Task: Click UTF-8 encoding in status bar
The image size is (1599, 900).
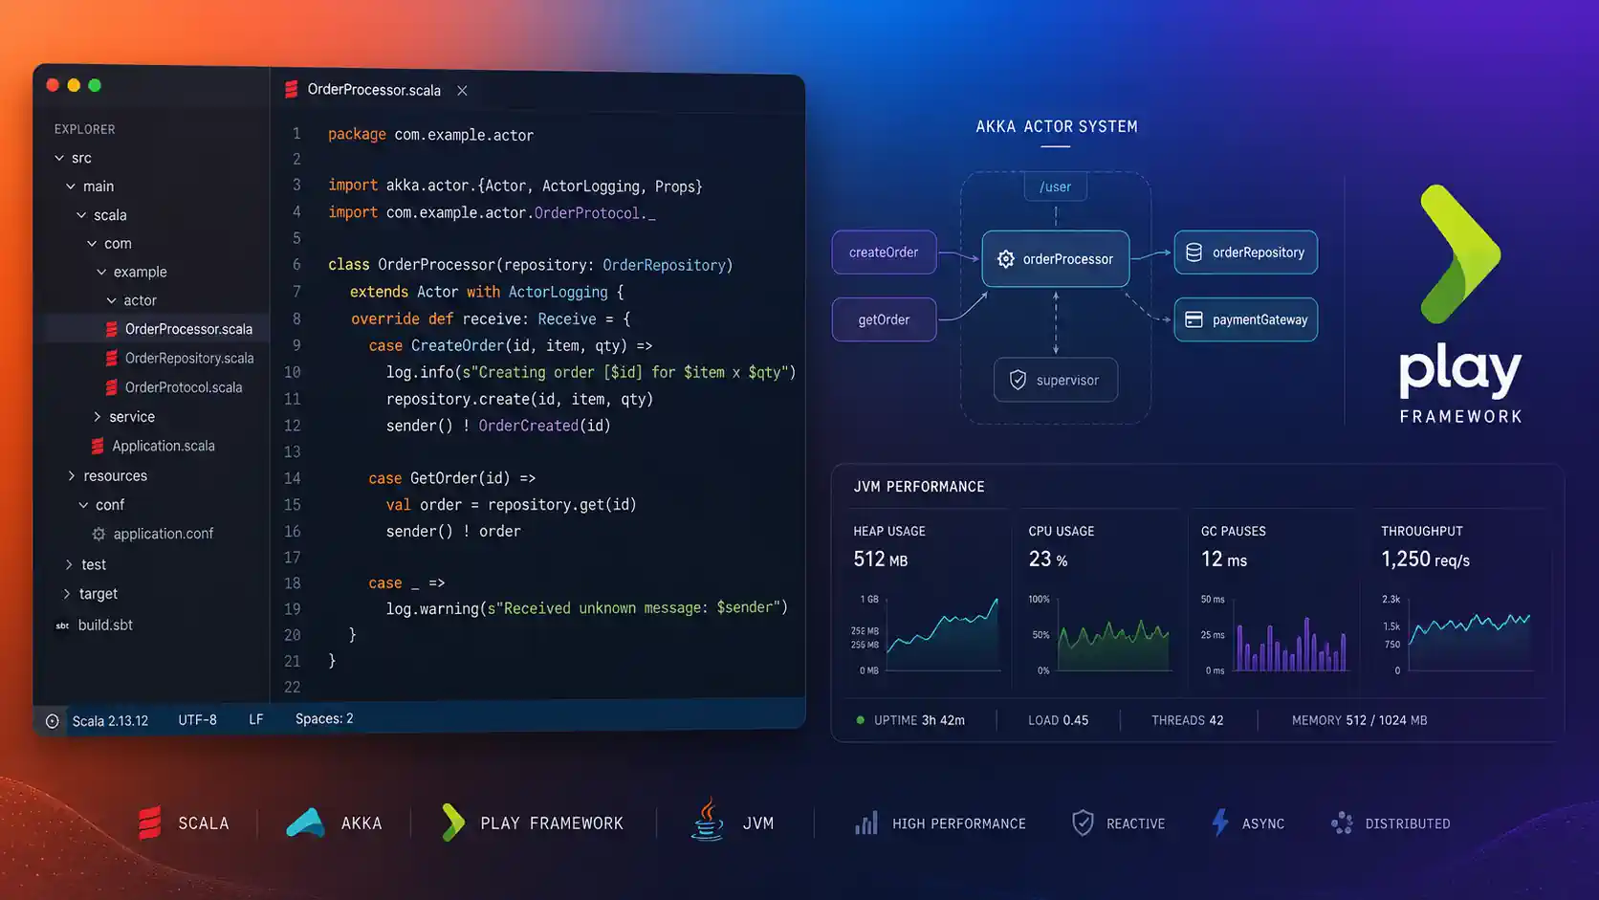Action: pos(197,720)
